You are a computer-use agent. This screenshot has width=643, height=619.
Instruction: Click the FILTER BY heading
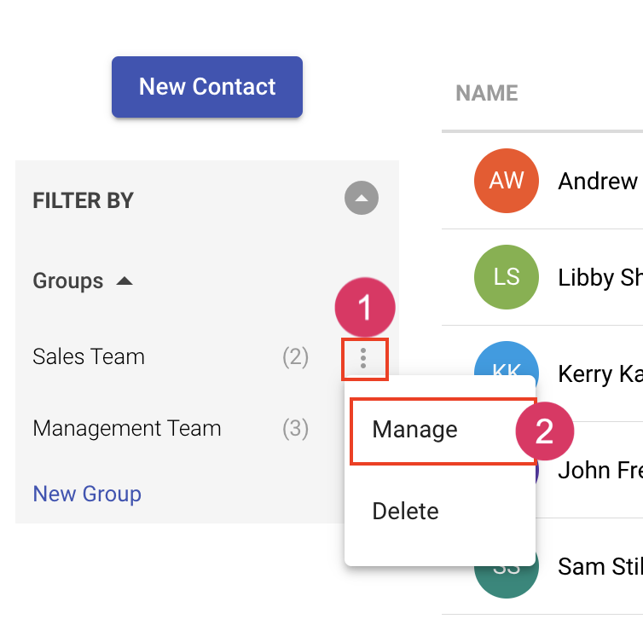coord(84,200)
